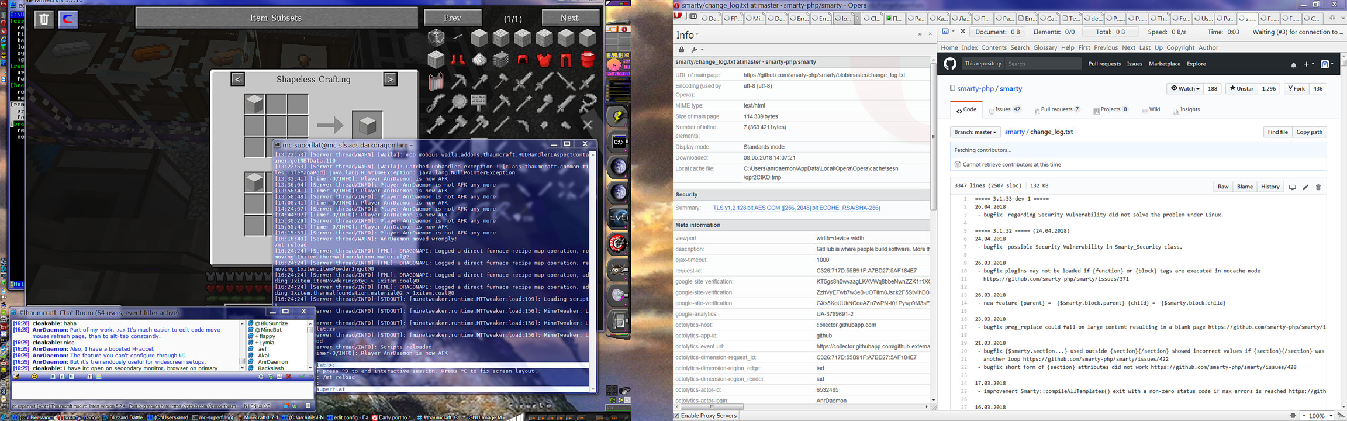Click the GitHub octocat logo

click(950, 64)
